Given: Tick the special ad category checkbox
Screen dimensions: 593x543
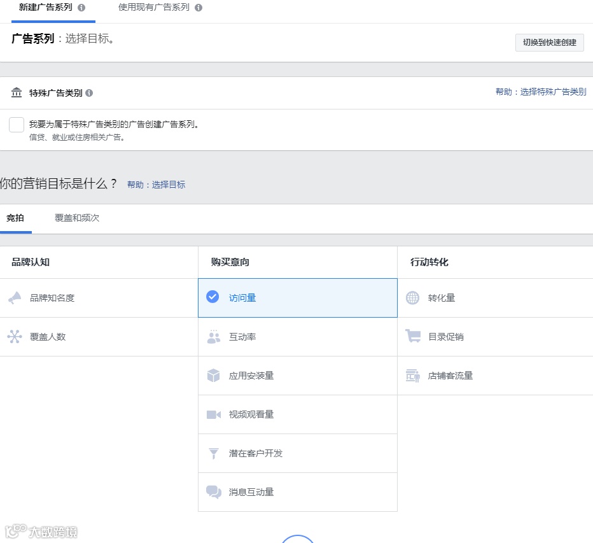Looking at the screenshot, I should point(17,125).
